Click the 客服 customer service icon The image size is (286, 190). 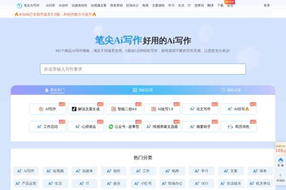281,162
